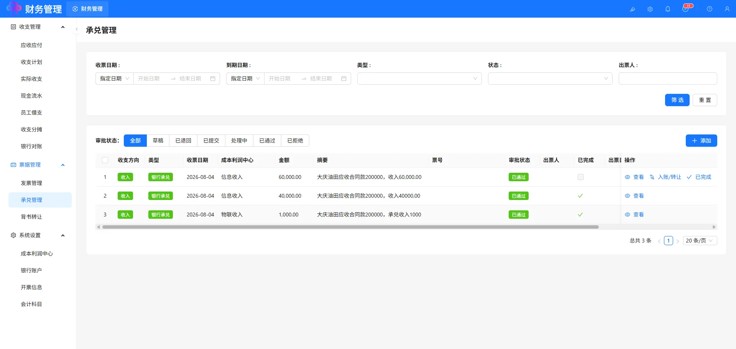Viewport: 736px width, 349px height.
Task: Open the task icon with red badge
Action: click(686, 9)
